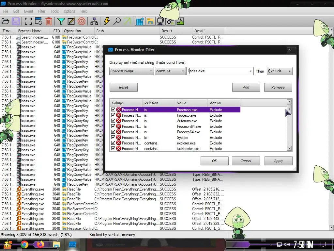Viewport: 334px width, 251px height.
Task: Click the filter list scroll-down arrow
Action: [x=289, y=148]
